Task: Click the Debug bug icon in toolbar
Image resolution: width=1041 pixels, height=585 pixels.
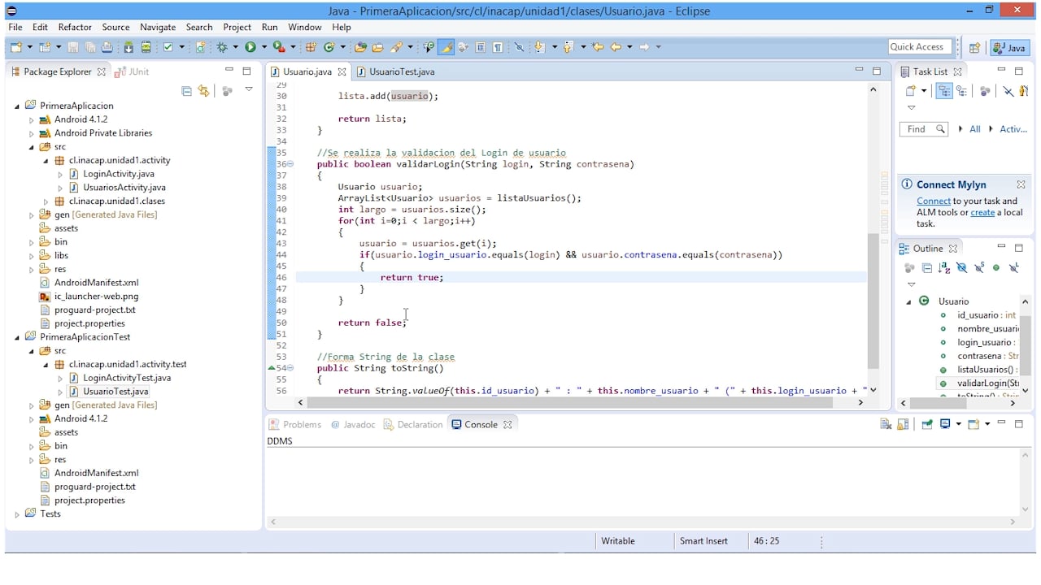Action: (221, 47)
